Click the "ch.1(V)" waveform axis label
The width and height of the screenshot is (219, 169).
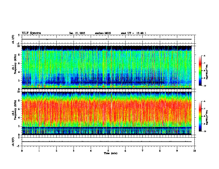click(x=13, y=39)
